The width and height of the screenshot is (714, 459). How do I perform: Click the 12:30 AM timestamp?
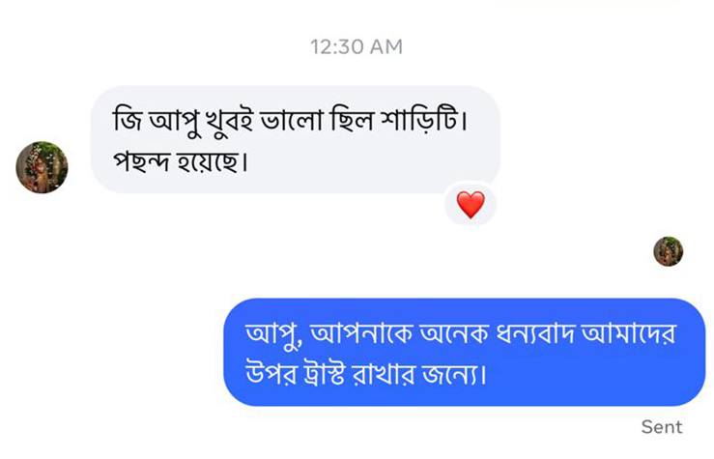357,46
